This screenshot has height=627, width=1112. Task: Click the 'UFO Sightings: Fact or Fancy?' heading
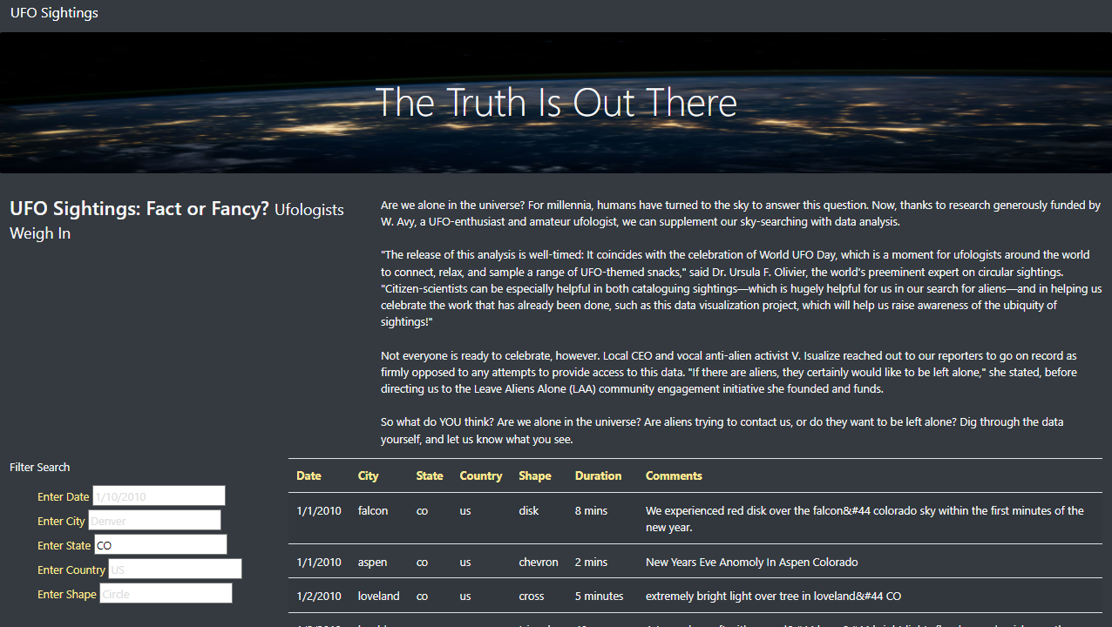pos(139,209)
